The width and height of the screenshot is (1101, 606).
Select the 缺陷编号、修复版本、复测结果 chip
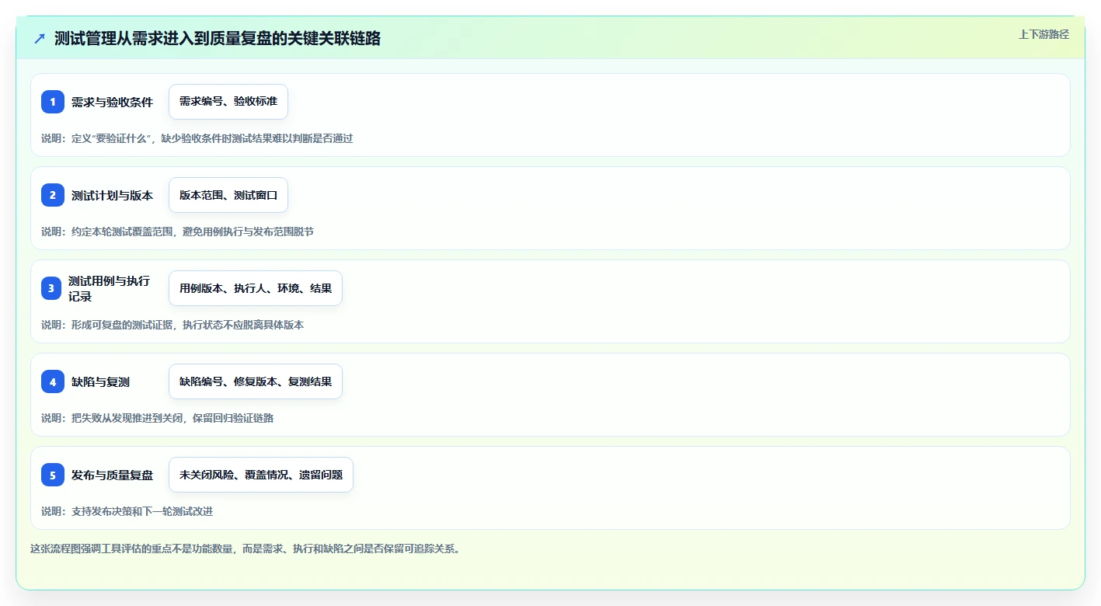tap(256, 381)
